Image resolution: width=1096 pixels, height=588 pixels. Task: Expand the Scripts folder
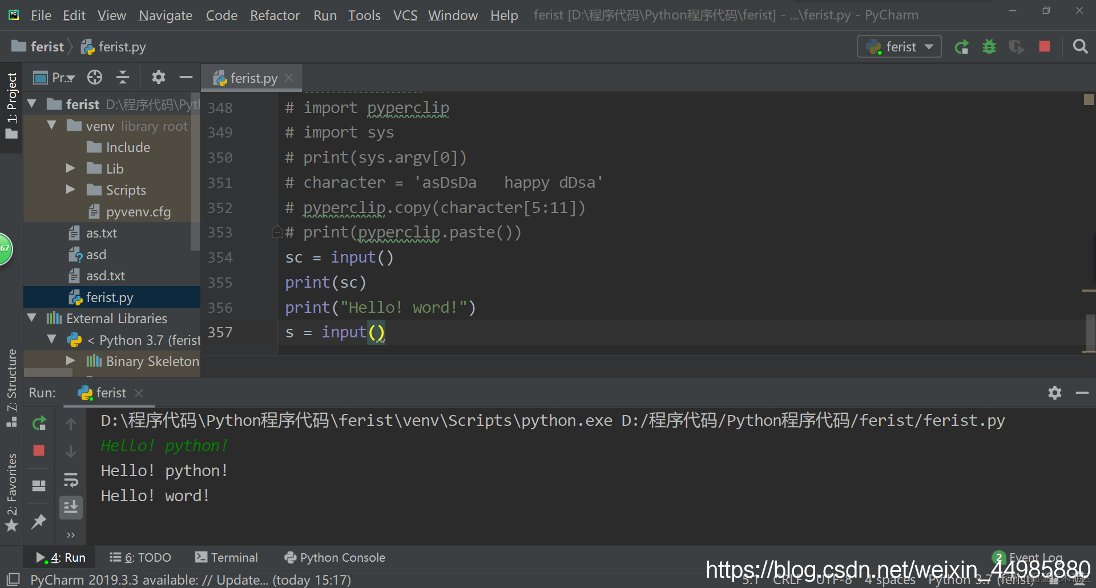click(70, 189)
